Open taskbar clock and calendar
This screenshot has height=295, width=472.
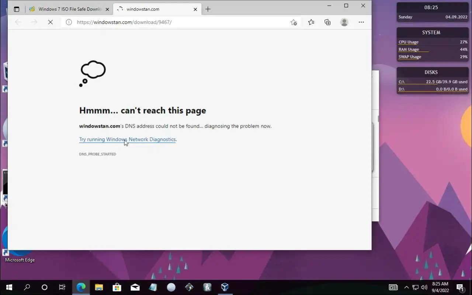tap(440, 287)
